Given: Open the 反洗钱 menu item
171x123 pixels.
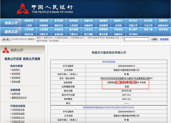Looking at the screenshot, I should pyautogui.click(x=118, y=25).
